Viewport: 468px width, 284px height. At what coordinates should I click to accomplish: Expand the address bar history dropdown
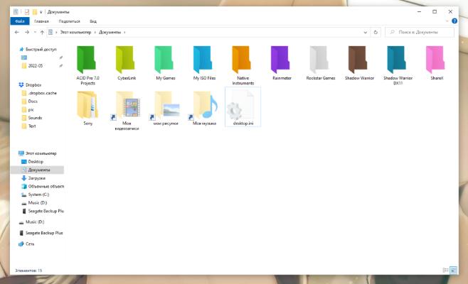point(366,32)
